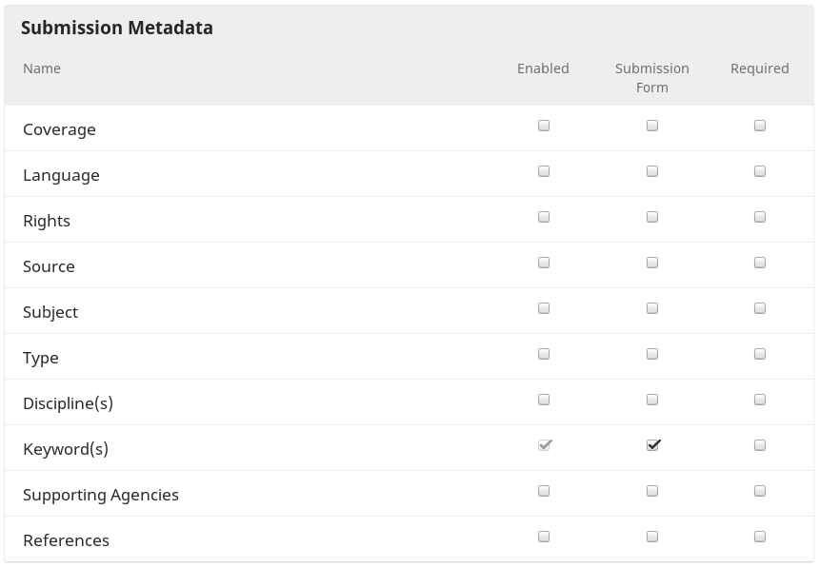Uncheck Keyword(s) Submission Form checkbox
This screenshot has width=820, height=568.
pyautogui.click(x=652, y=445)
